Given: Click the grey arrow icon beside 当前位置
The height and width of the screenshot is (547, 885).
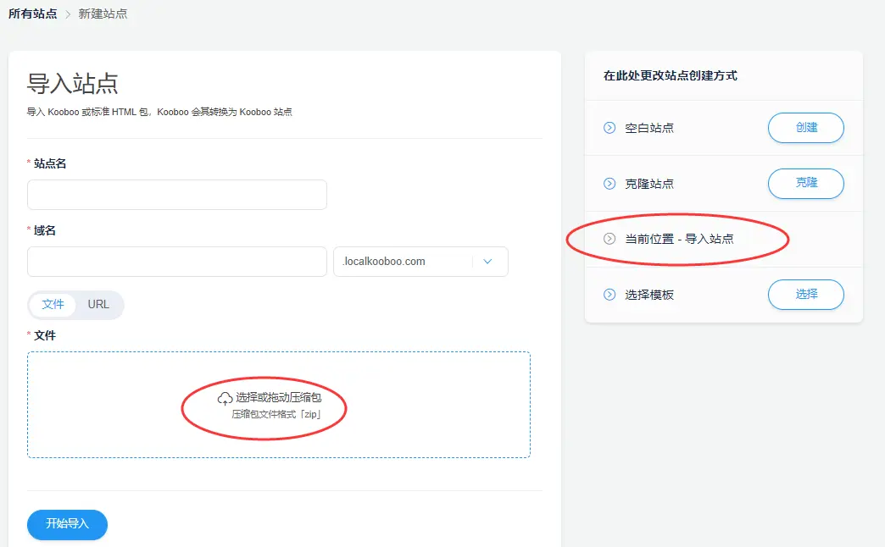Looking at the screenshot, I should tap(609, 239).
